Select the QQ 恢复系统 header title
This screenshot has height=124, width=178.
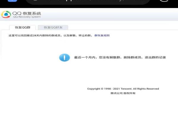[x=27, y=14]
